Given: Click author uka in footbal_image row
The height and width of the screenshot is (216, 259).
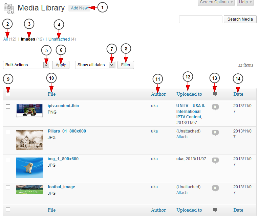Looking at the screenshot, I should pyautogui.click(x=154, y=187).
